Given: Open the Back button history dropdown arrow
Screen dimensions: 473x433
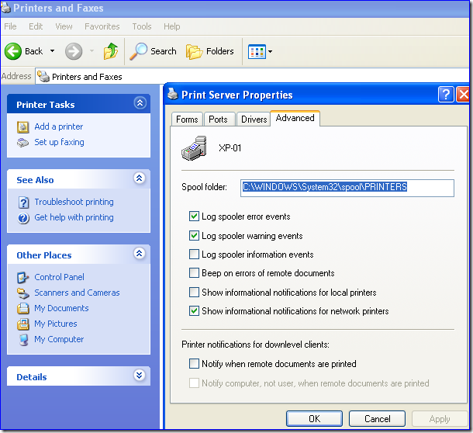Looking at the screenshot, I should point(52,51).
